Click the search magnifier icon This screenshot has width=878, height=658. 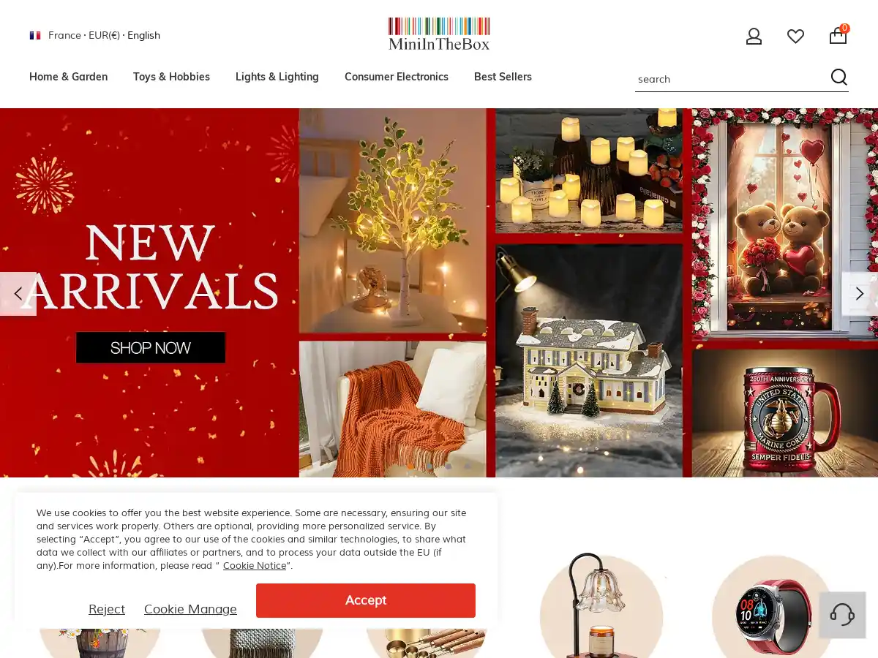click(x=839, y=77)
